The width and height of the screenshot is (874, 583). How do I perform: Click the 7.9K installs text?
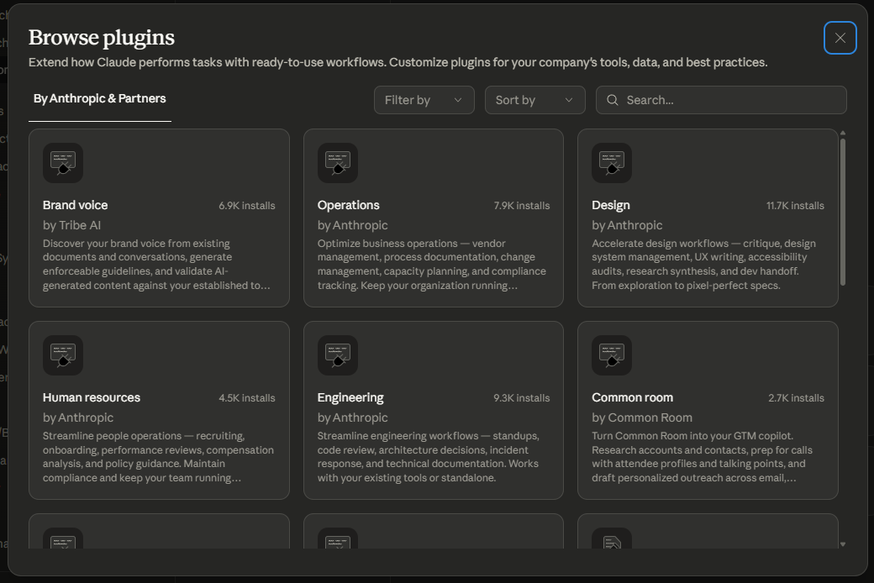522,206
